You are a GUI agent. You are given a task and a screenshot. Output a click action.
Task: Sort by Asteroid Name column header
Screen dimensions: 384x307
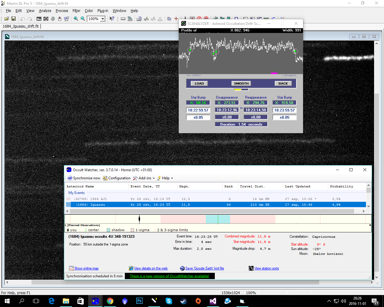pos(97,186)
